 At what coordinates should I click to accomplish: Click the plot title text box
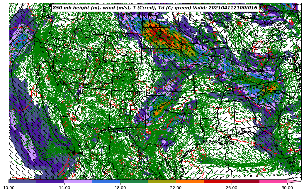155,8
